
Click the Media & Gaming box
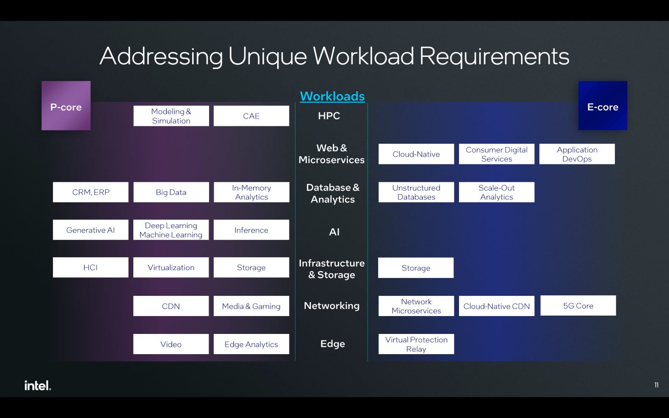tap(251, 306)
